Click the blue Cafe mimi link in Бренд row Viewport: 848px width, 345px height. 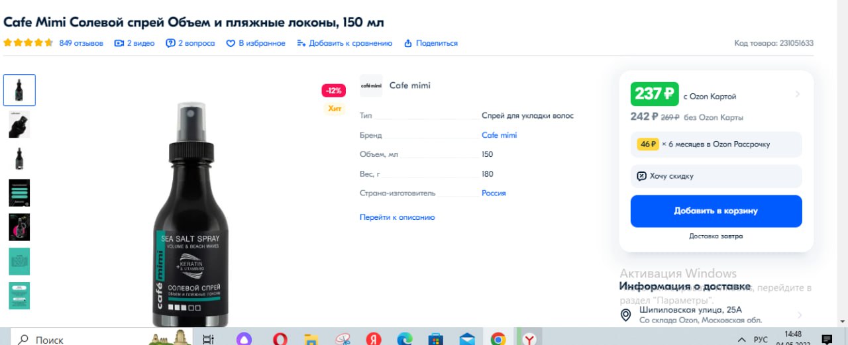(499, 135)
